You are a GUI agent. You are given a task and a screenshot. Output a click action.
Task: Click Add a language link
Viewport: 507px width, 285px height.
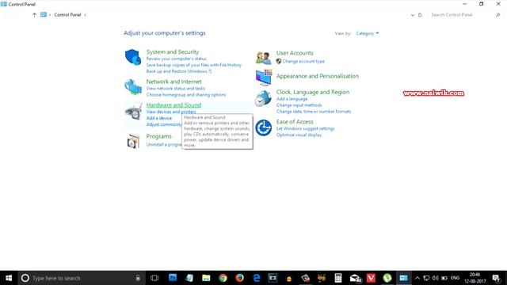click(x=292, y=99)
